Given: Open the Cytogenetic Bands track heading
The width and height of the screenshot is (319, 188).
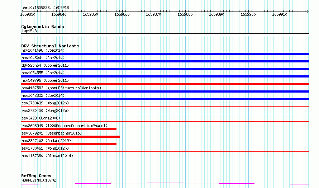Looking at the screenshot, I should click(43, 27).
